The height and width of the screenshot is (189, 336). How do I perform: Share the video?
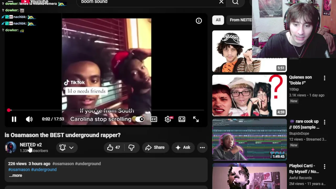(155, 148)
